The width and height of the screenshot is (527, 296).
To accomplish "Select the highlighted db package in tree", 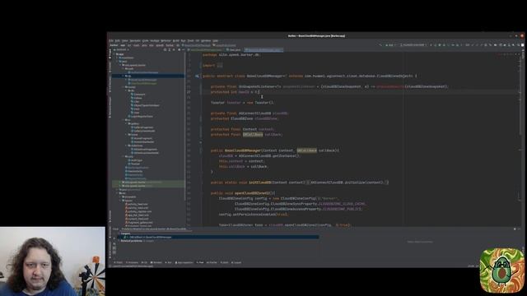I will 149,76.
